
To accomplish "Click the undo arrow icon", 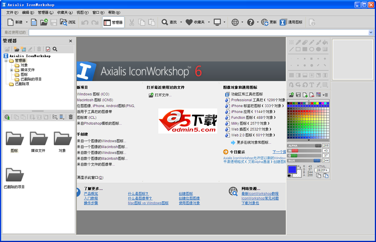I will (x=85, y=23).
